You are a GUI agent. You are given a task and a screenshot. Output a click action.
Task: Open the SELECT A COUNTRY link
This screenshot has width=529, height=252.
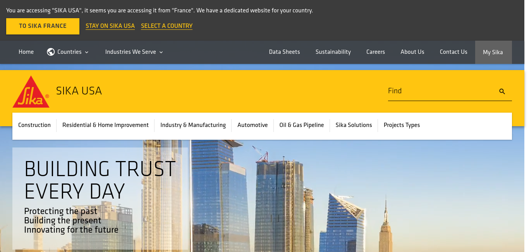(167, 26)
